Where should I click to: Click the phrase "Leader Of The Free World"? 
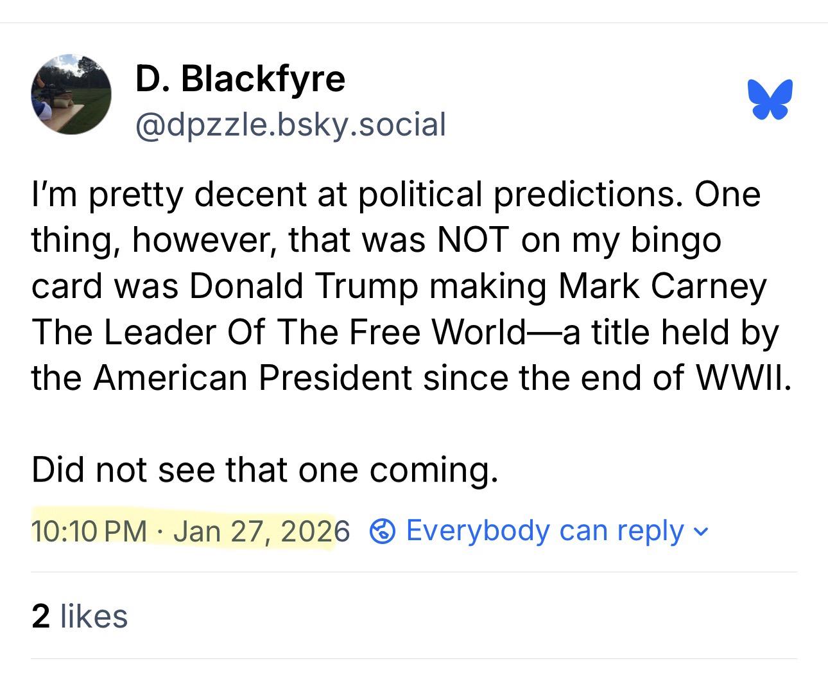coord(315,331)
